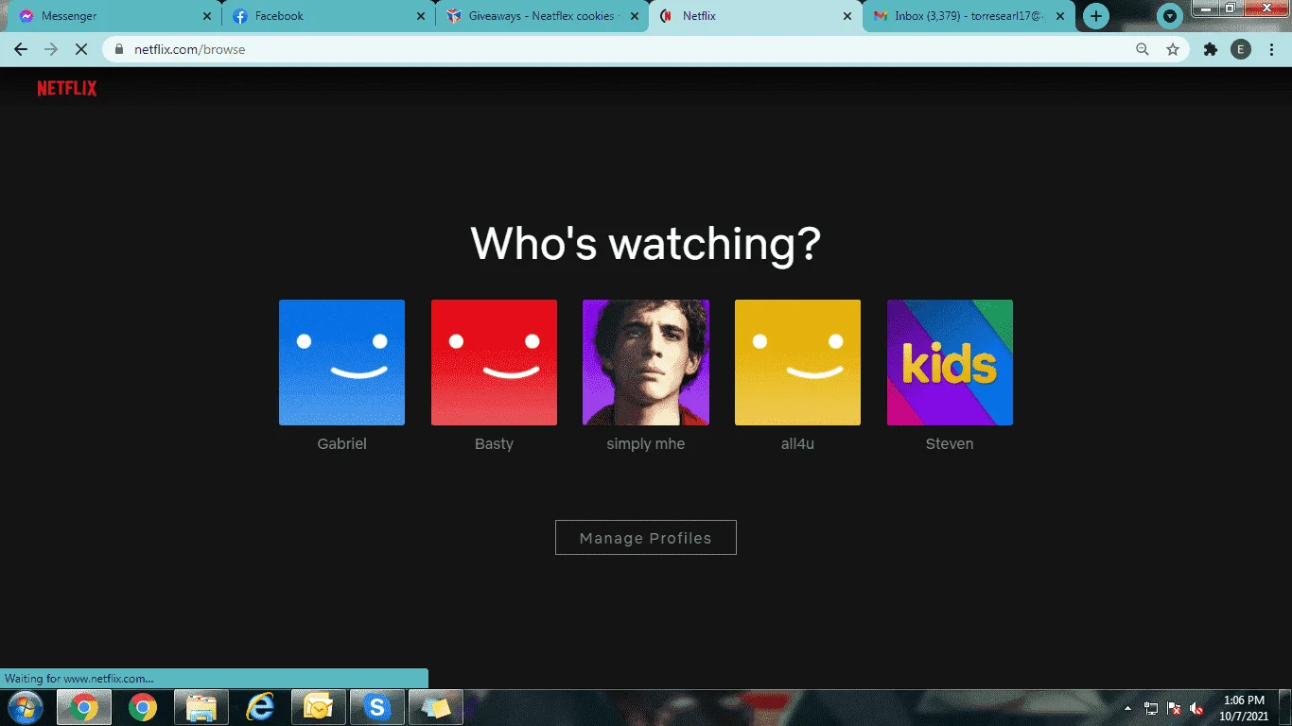Click the network status tray icon
Viewport: 1292px width, 726px height.
click(1151, 708)
